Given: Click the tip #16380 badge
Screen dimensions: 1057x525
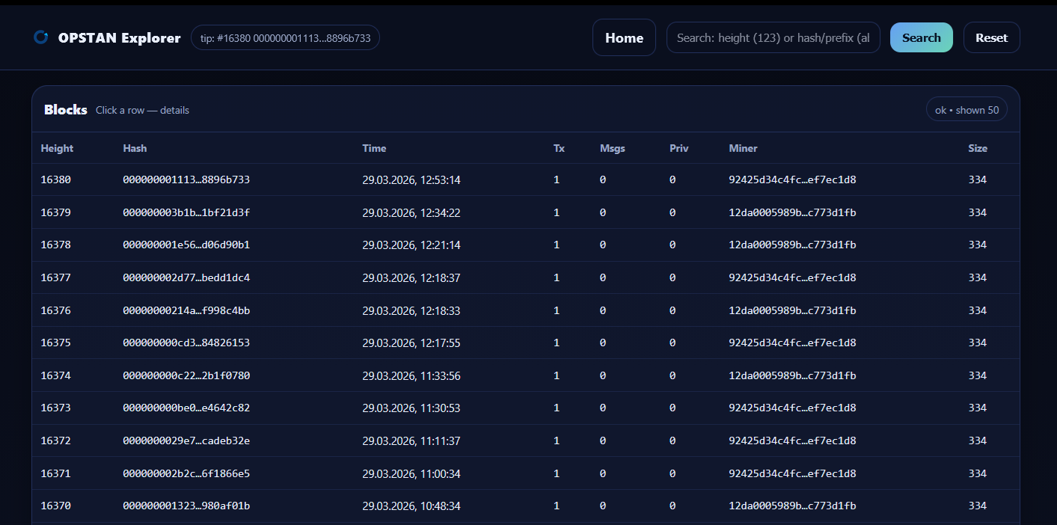Looking at the screenshot, I should pos(285,37).
